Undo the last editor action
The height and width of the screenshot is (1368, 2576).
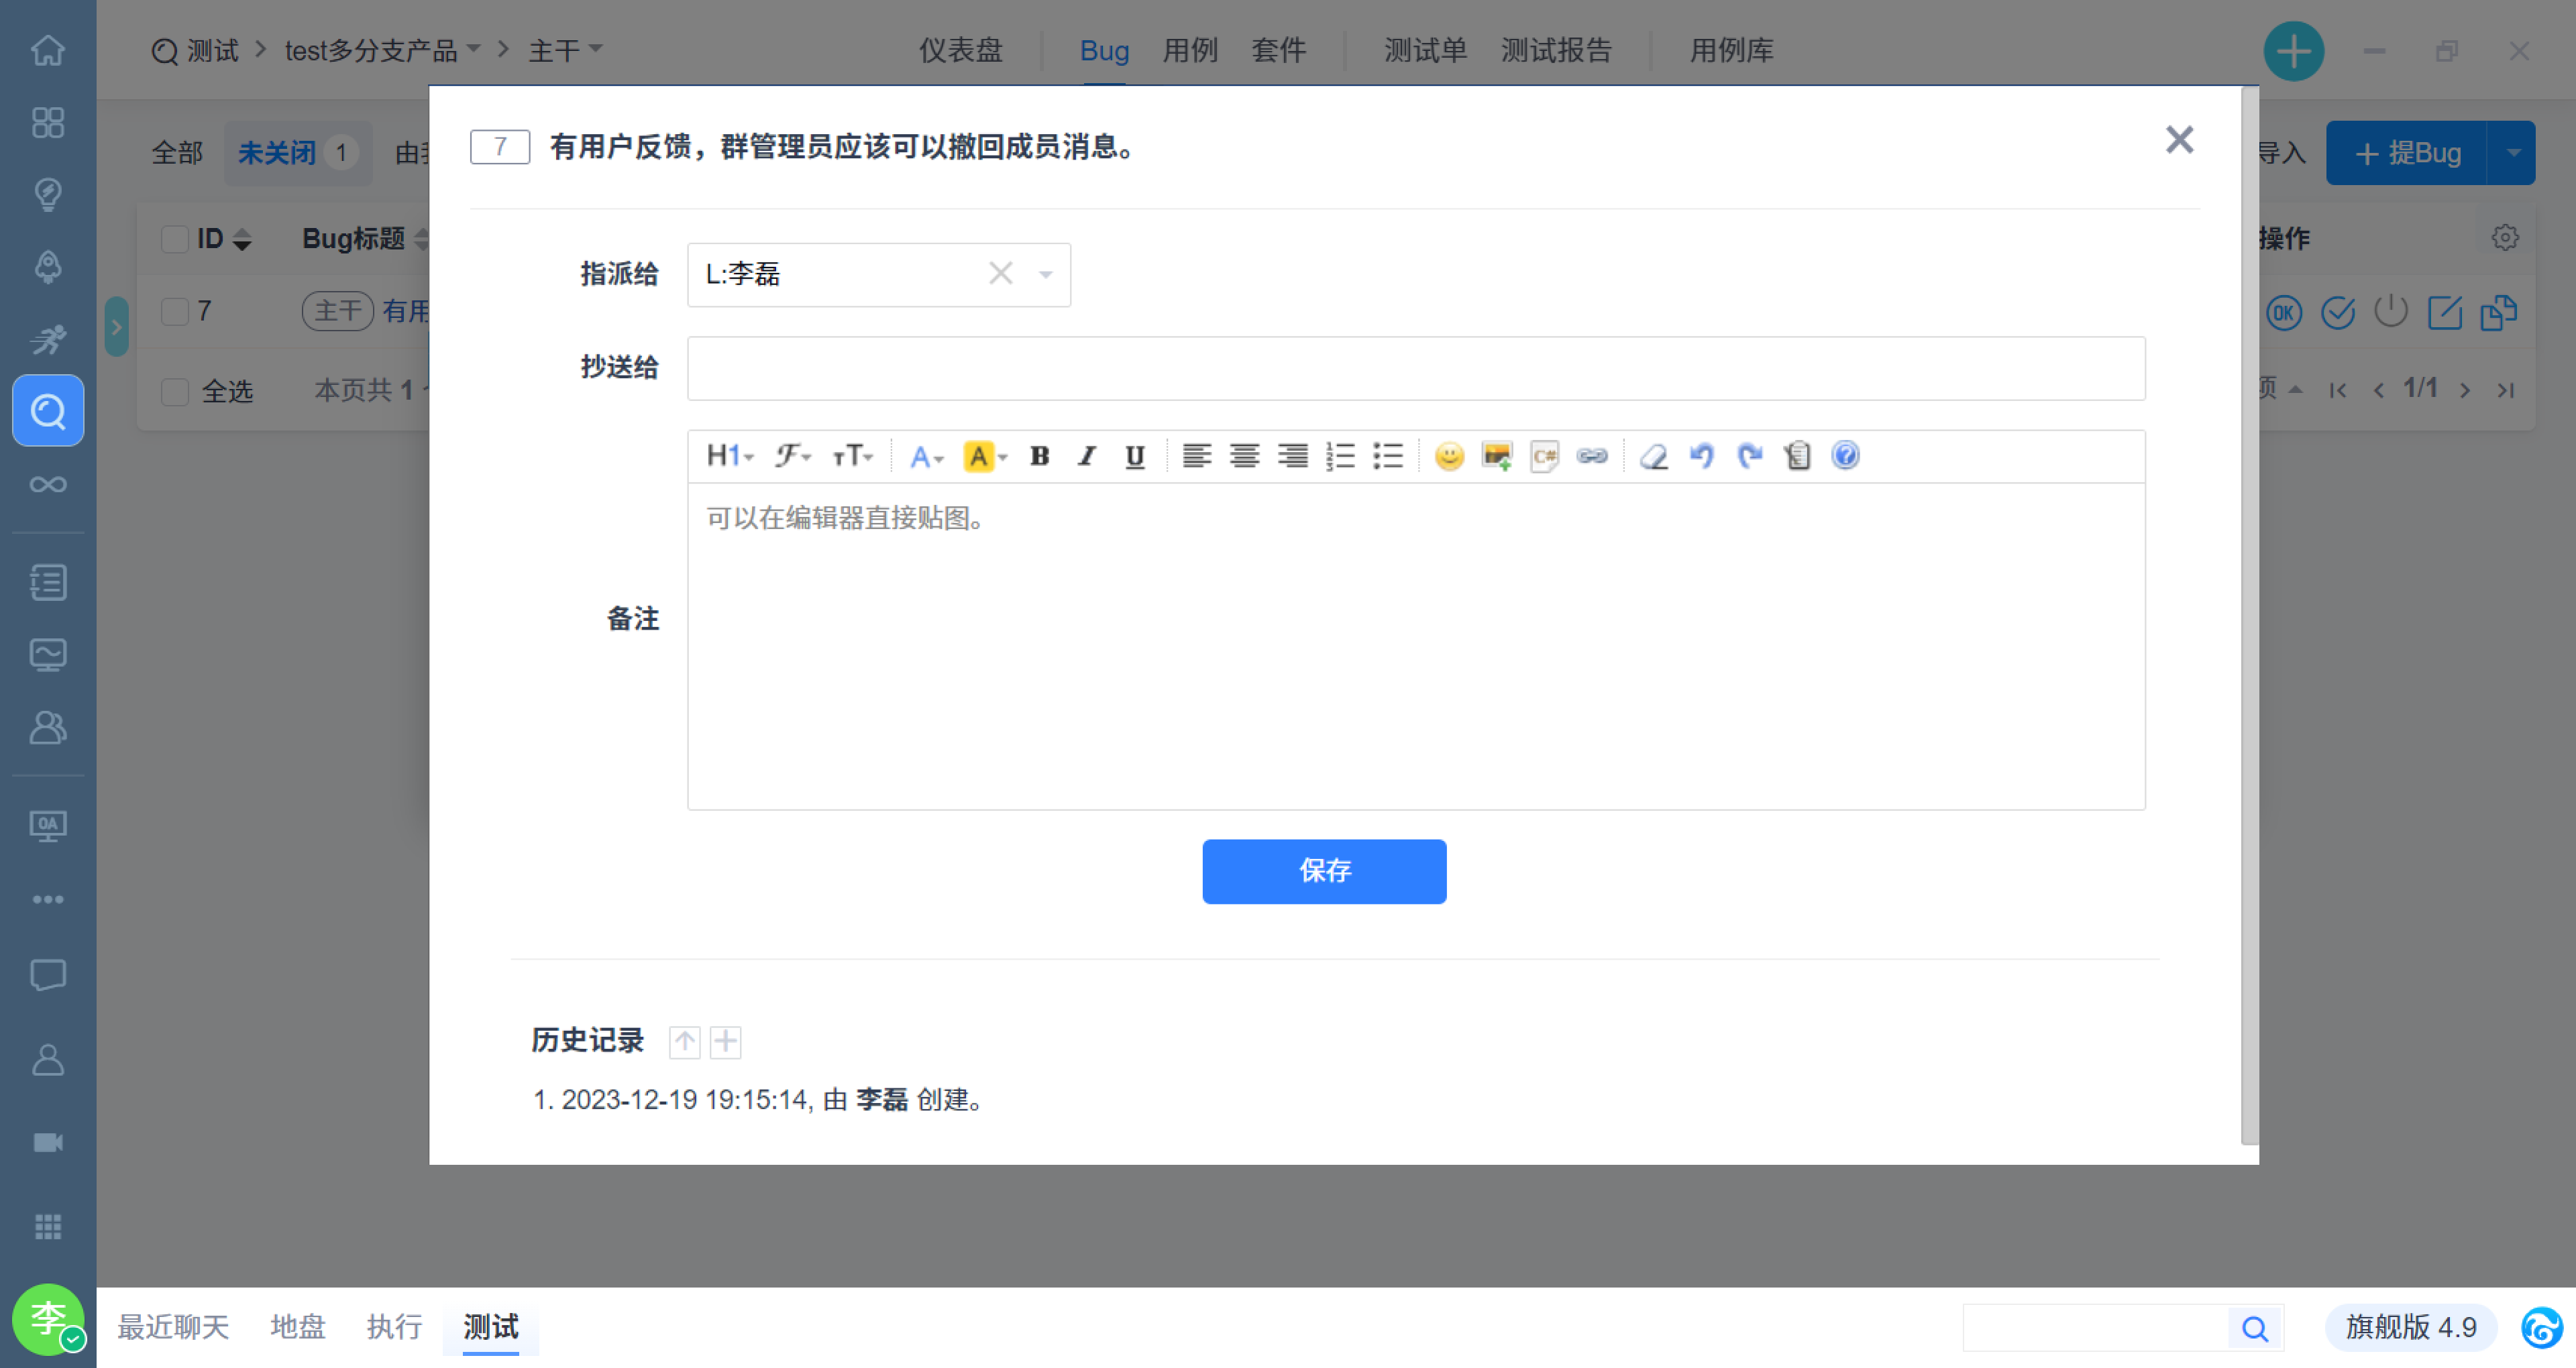(x=1702, y=456)
